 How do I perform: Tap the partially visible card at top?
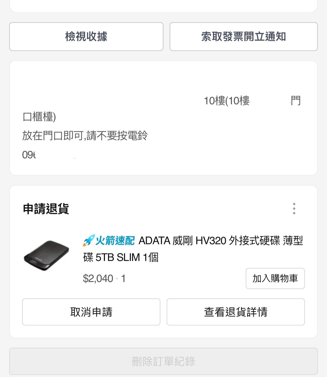click(x=163, y=6)
